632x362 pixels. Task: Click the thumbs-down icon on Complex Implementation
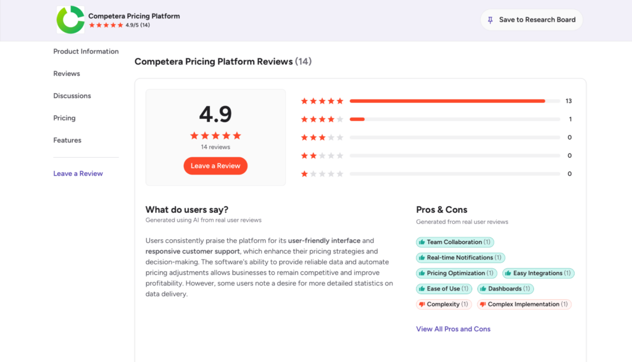pos(483,305)
